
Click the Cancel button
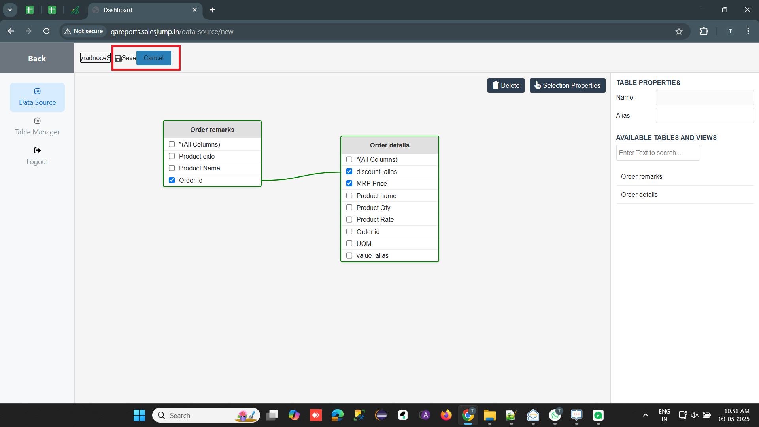pos(153,58)
